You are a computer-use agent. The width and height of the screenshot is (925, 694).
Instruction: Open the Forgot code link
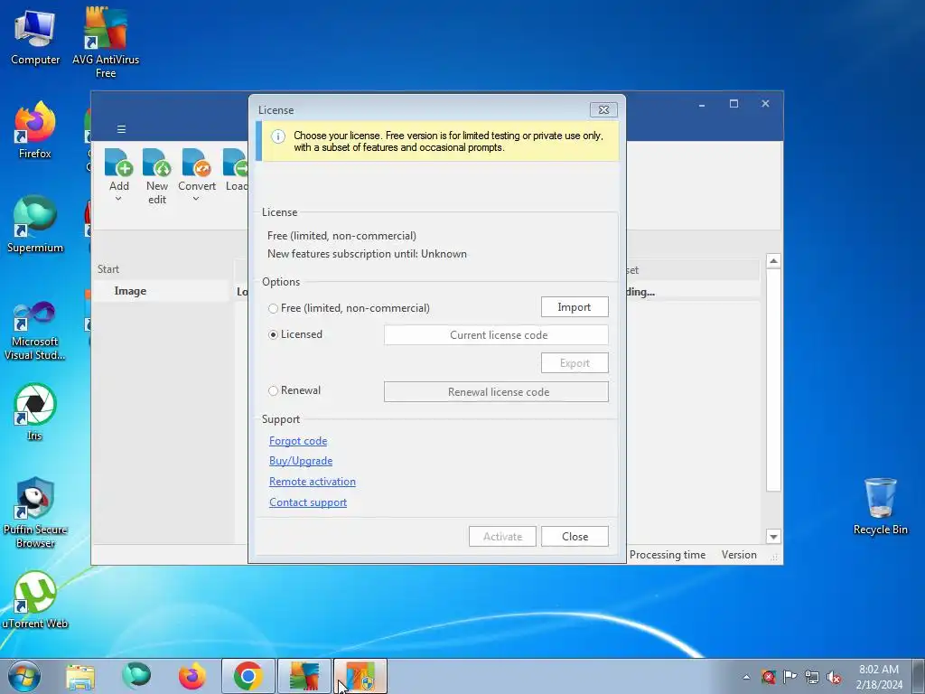click(298, 441)
